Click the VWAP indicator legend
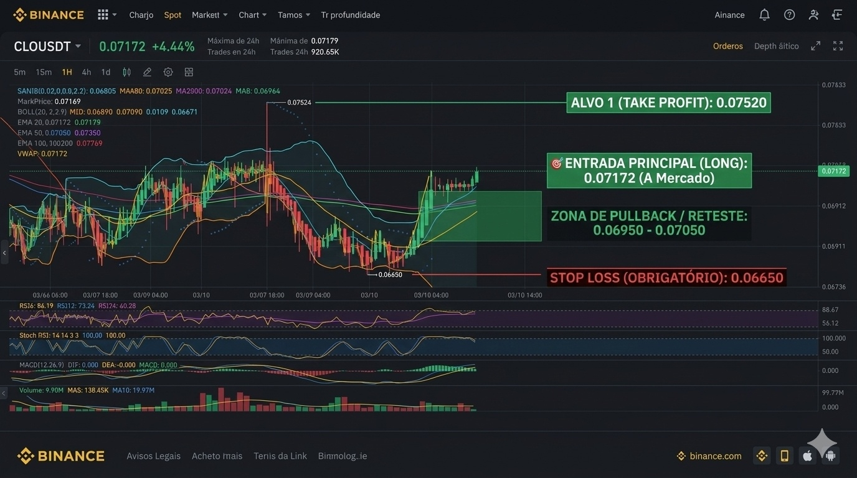 tap(42, 154)
